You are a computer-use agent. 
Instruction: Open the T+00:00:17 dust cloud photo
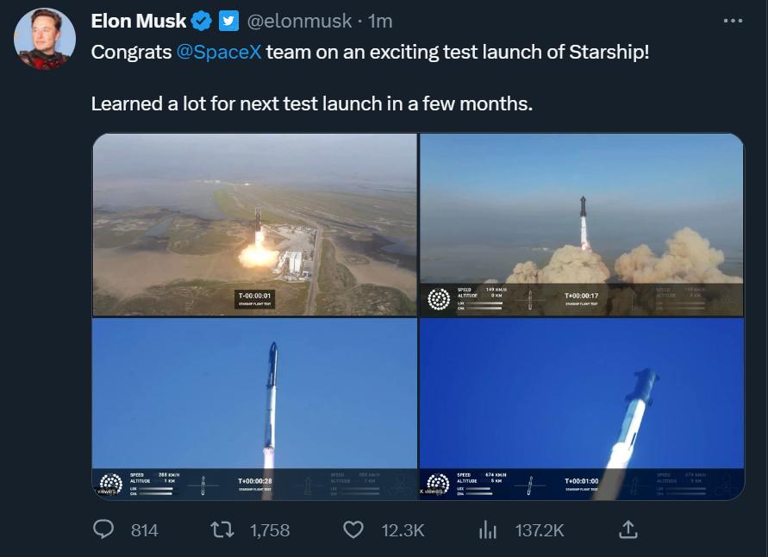click(x=582, y=224)
